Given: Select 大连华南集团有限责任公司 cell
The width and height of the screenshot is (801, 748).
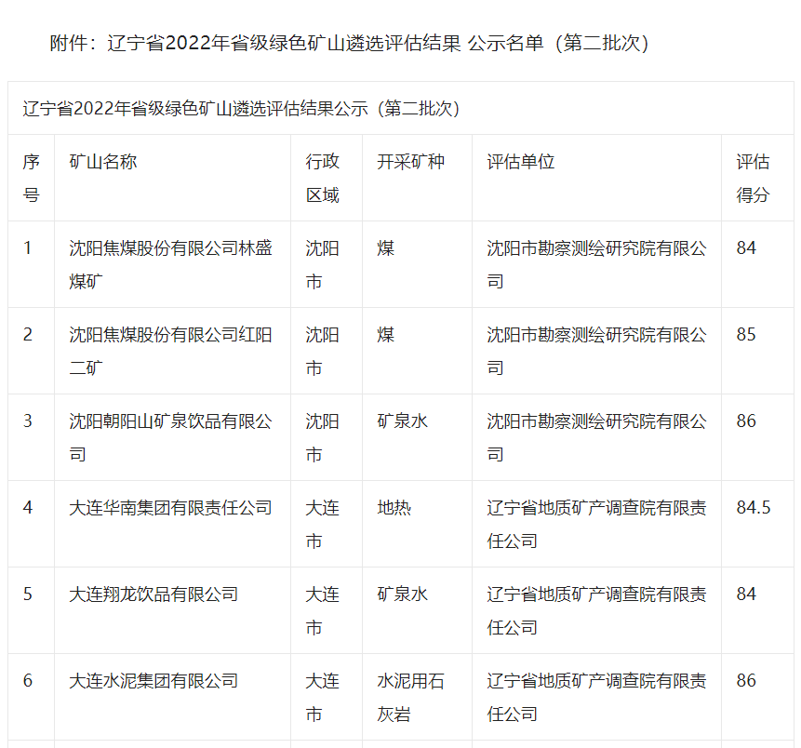Looking at the screenshot, I should click(171, 508).
